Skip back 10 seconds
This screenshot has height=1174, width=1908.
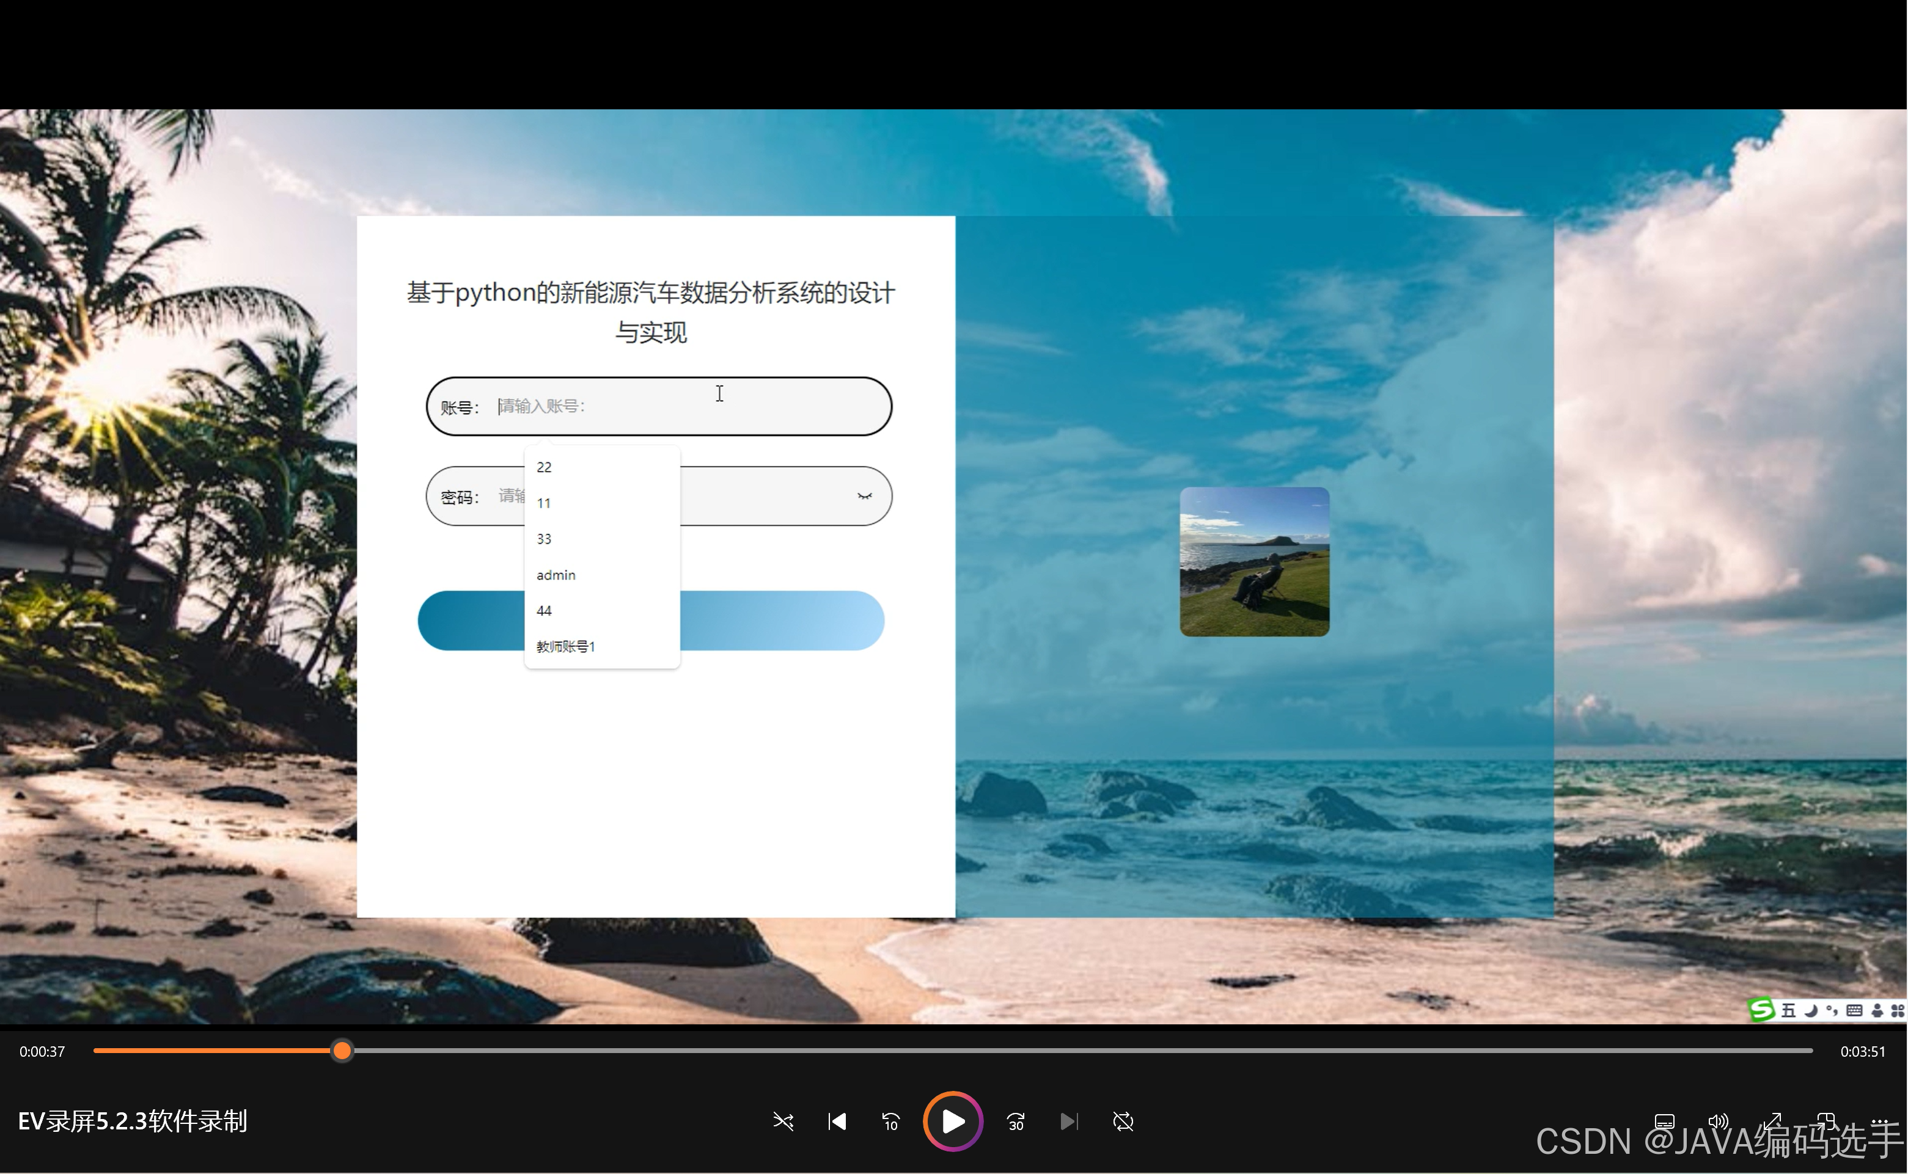(890, 1121)
